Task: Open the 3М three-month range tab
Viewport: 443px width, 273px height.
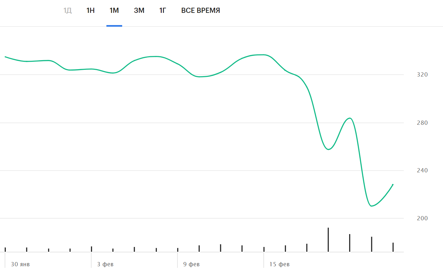Action: tap(139, 11)
